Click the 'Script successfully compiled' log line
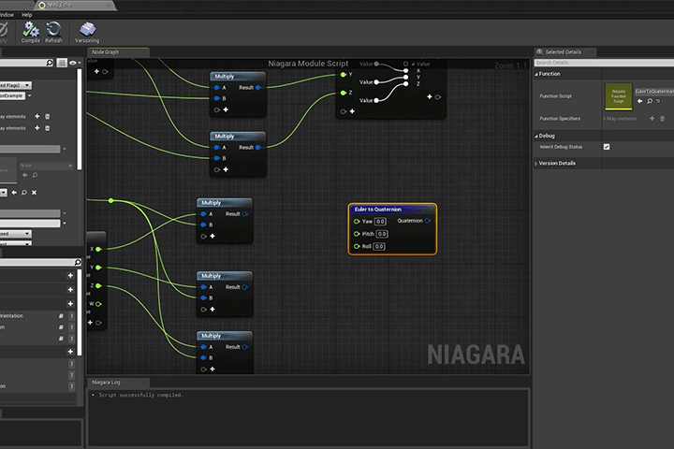Viewport: 674px width, 449px height. pyautogui.click(x=140, y=395)
